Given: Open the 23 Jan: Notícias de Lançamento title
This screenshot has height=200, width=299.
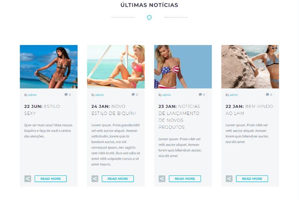Looking at the screenshot, I should coord(179,116).
